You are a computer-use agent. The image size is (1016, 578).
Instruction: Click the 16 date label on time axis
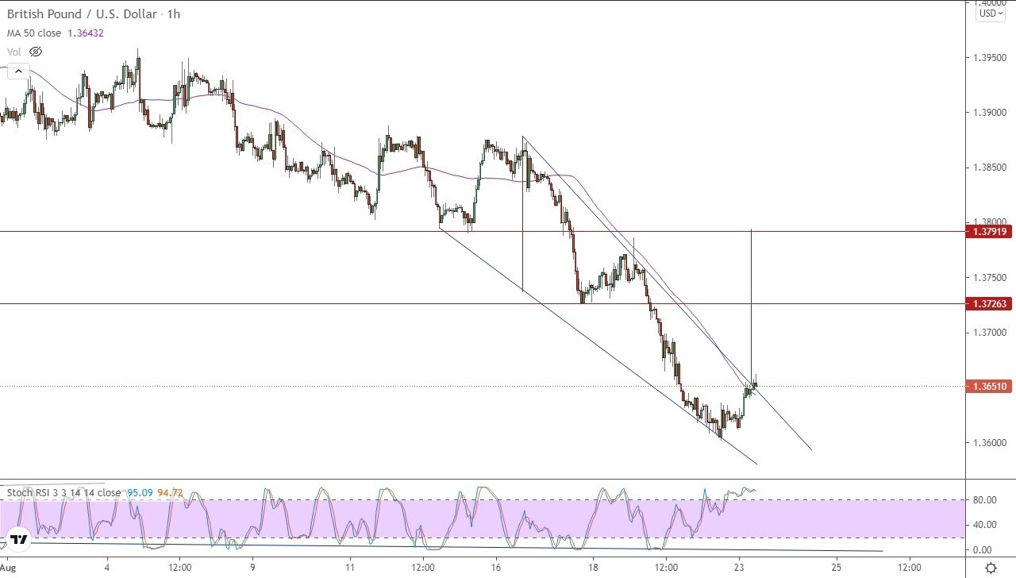point(496,568)
